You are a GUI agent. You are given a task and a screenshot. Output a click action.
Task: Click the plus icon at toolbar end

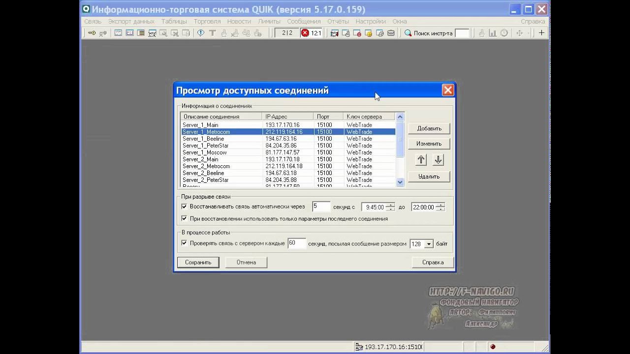coord(541,33)
